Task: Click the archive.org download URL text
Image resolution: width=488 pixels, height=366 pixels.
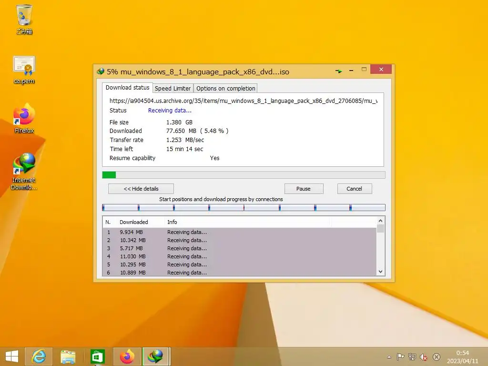Action: (244, 101)
